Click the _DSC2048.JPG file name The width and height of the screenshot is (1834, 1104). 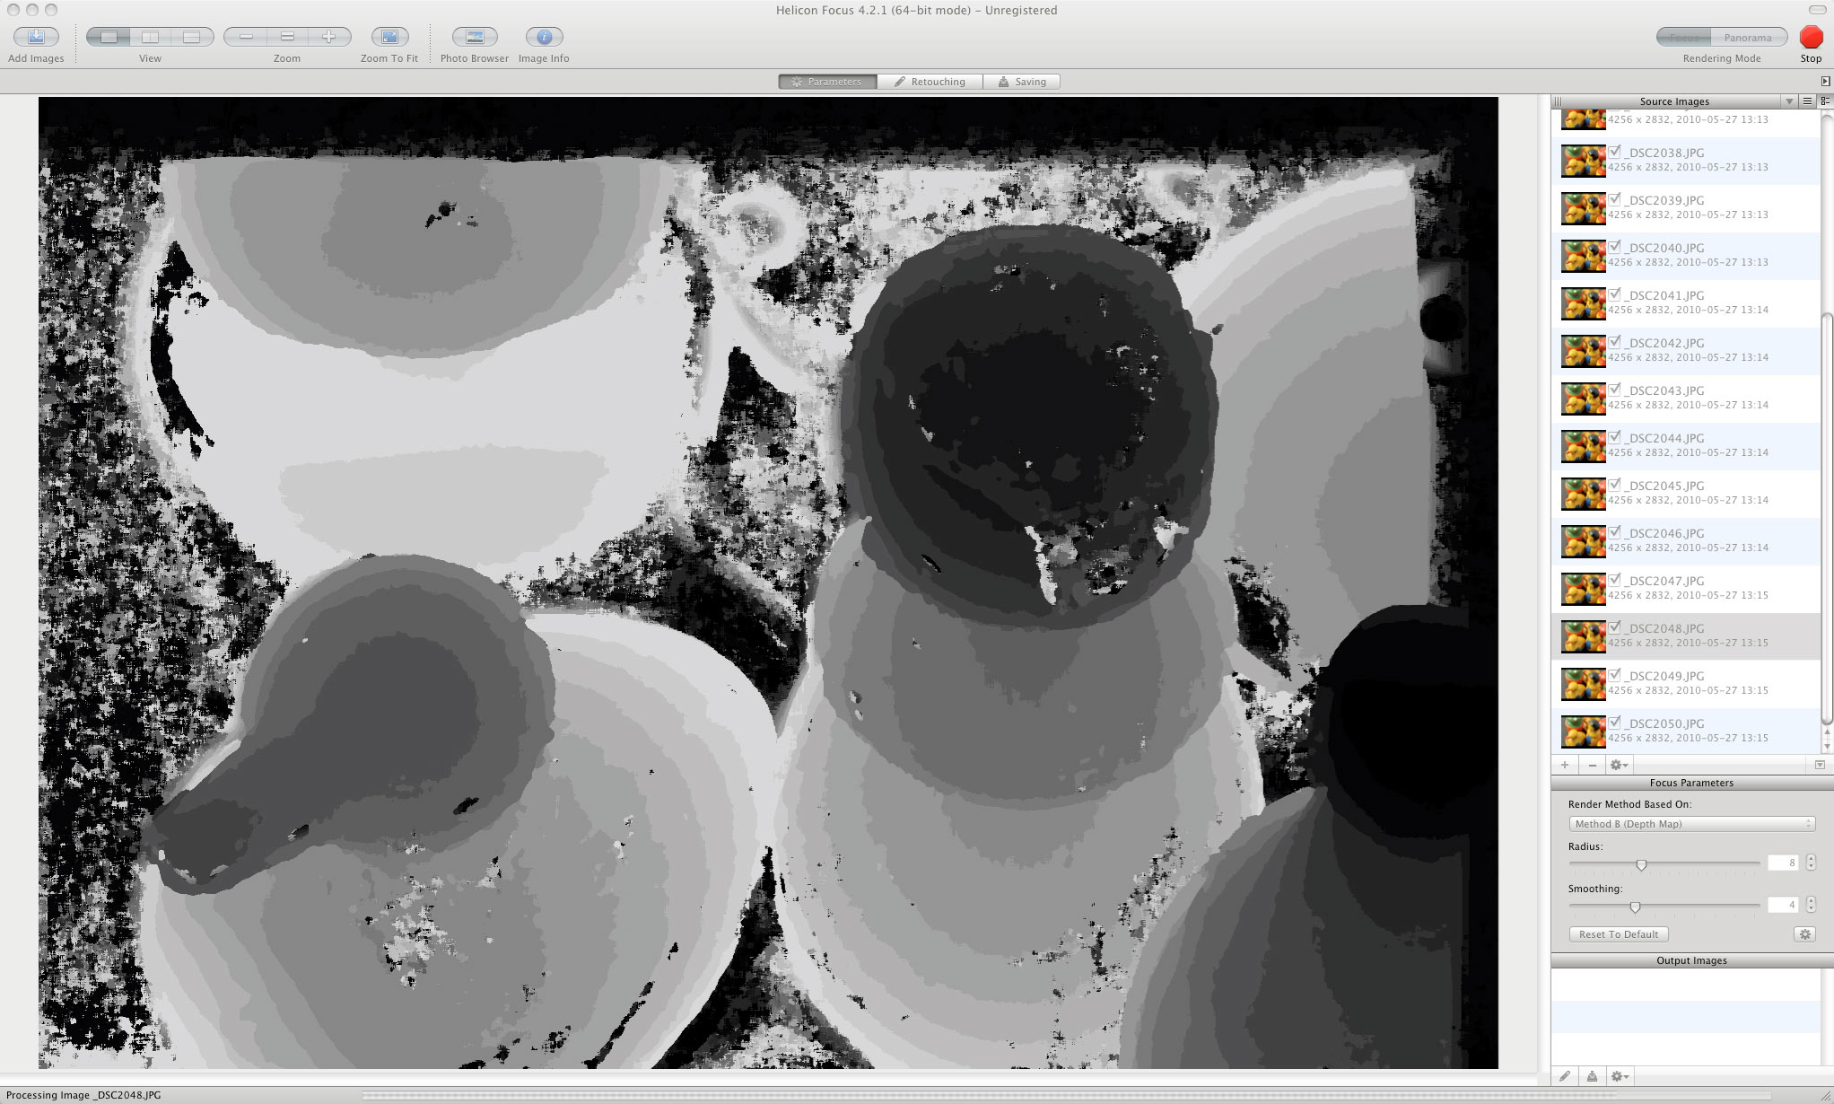pos(1664,628)
